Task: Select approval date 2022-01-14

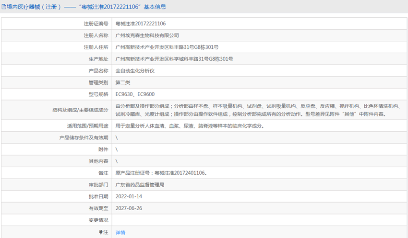Action: click(129, 196)
